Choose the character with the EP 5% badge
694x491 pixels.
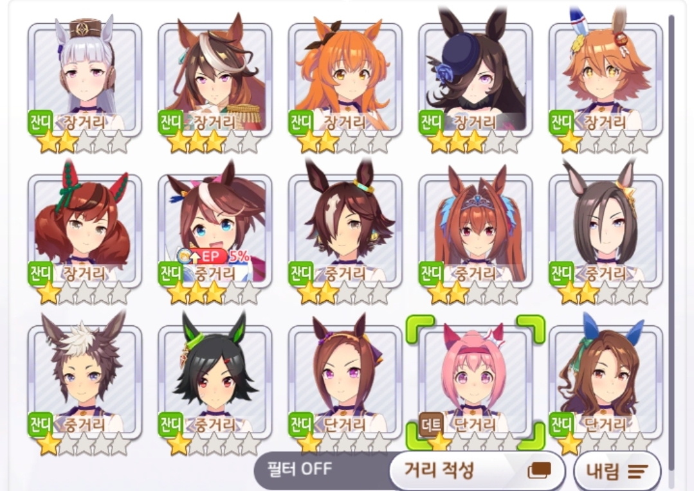pos(215,231)
